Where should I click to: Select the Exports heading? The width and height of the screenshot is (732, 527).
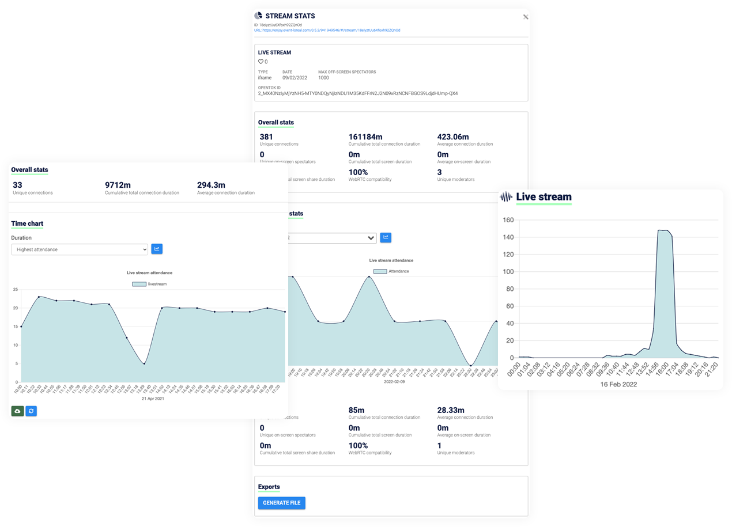pos(269,487)
